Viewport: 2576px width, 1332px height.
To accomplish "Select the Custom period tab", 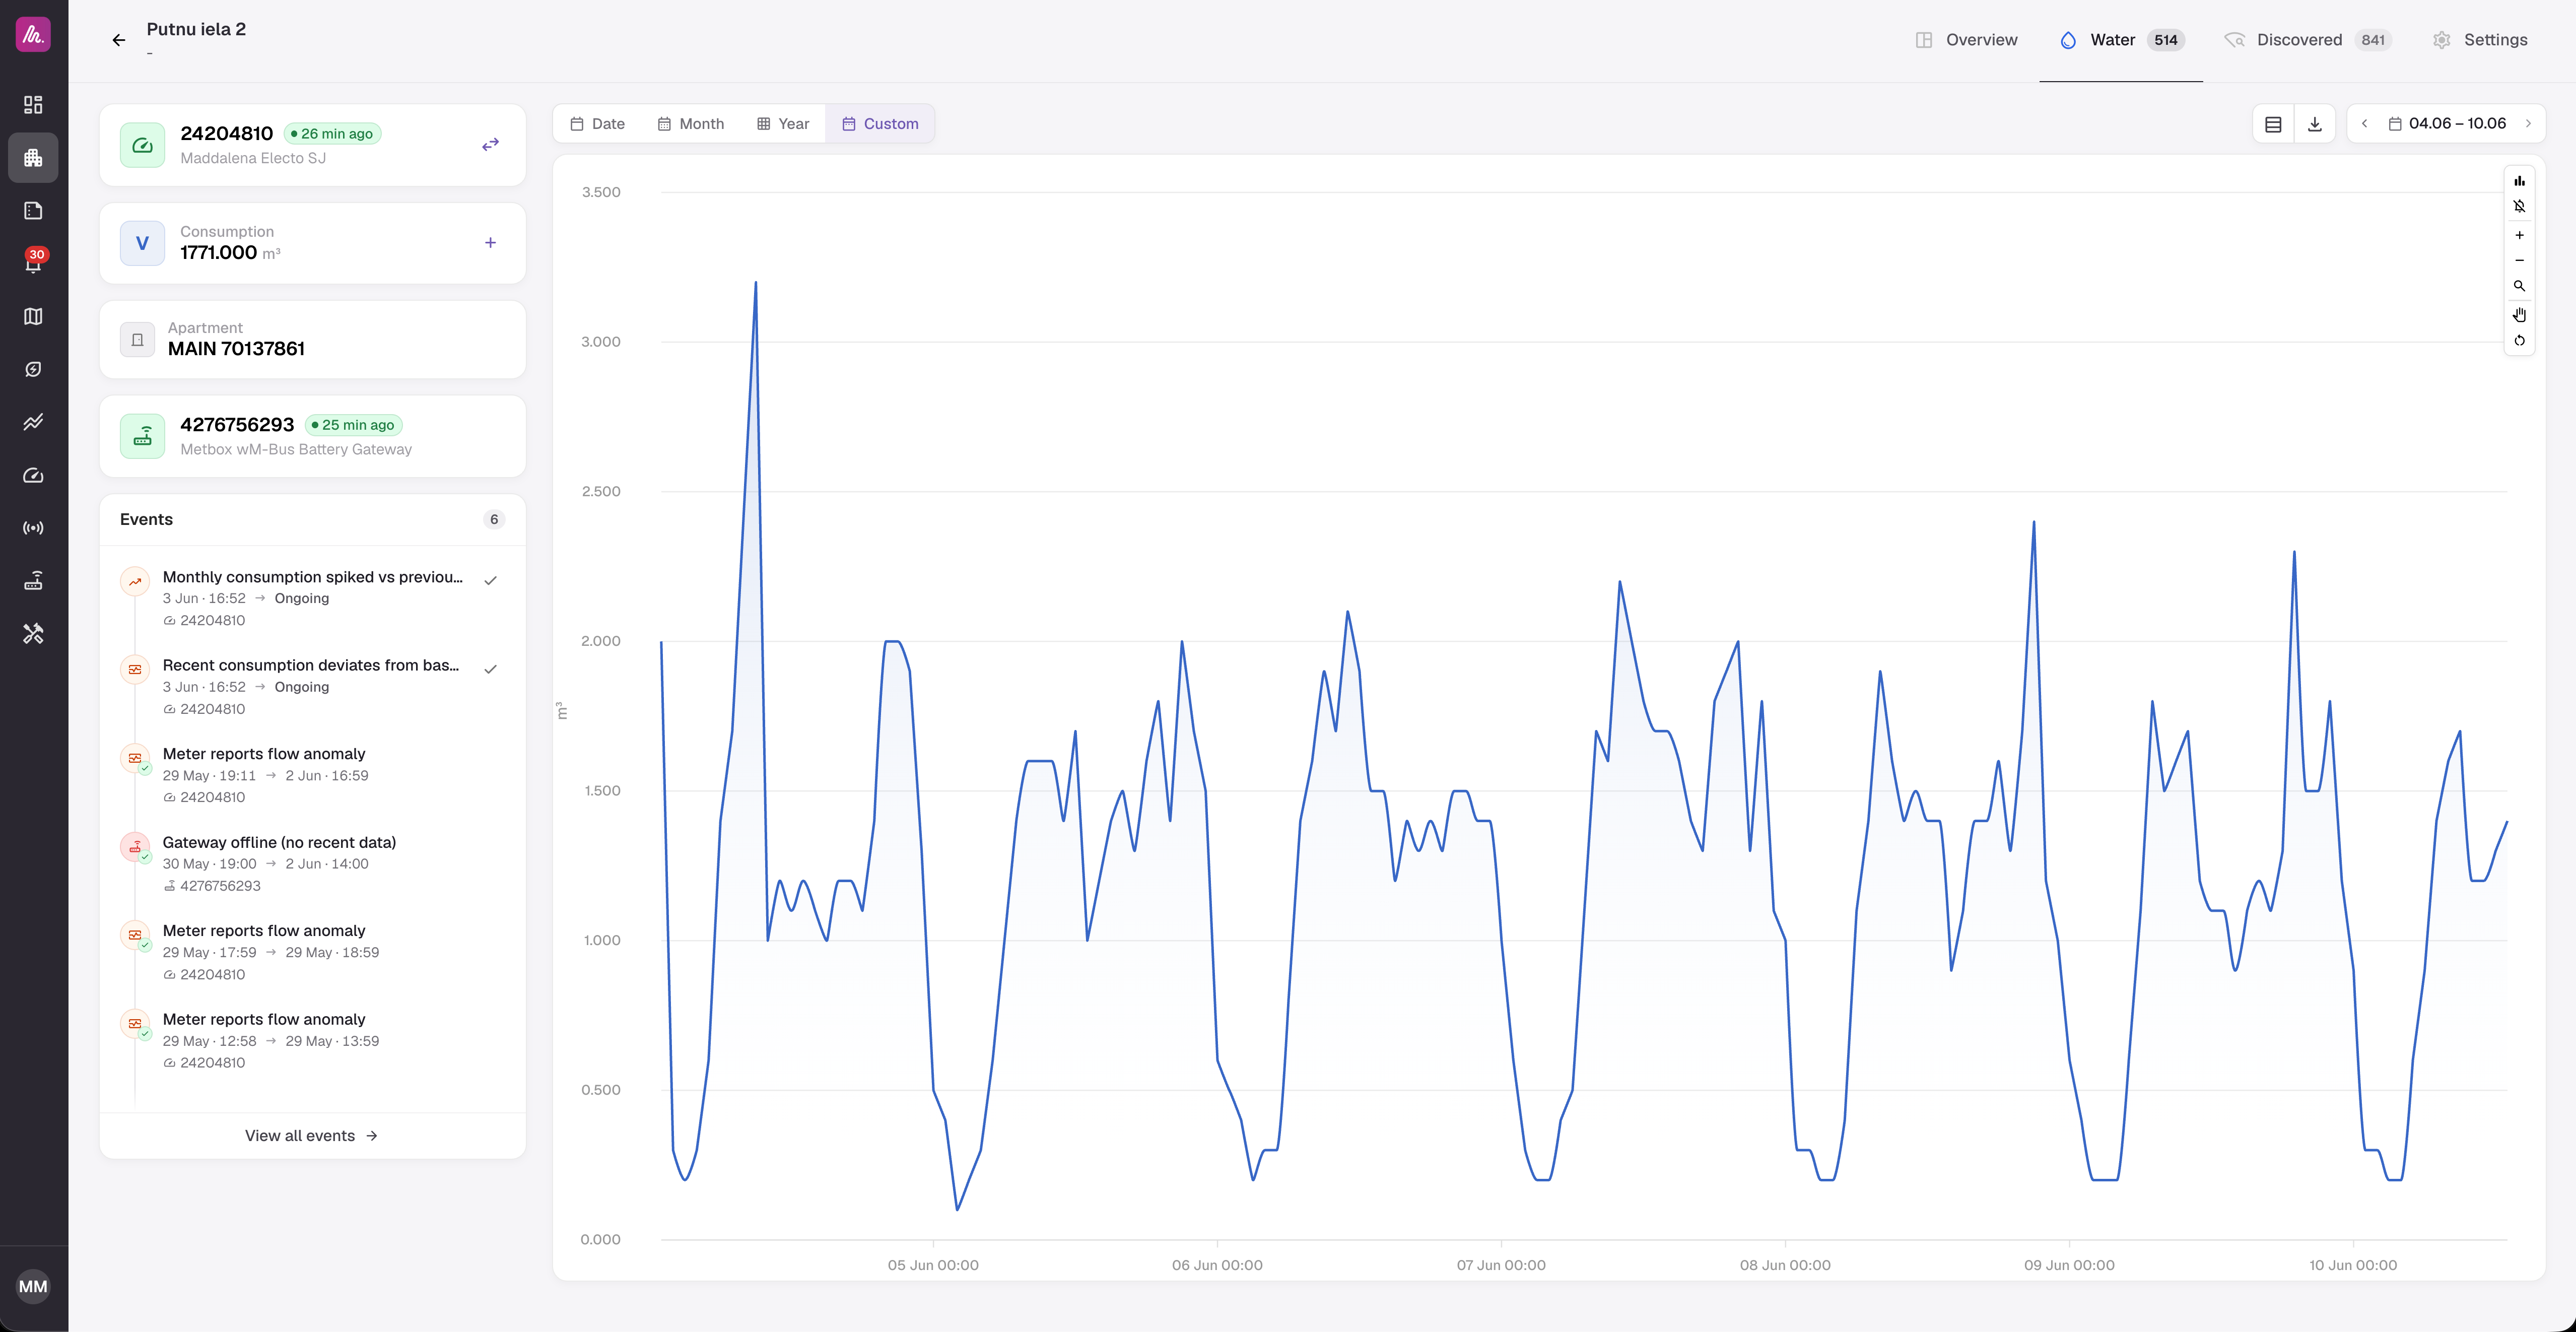I will 880,124.
